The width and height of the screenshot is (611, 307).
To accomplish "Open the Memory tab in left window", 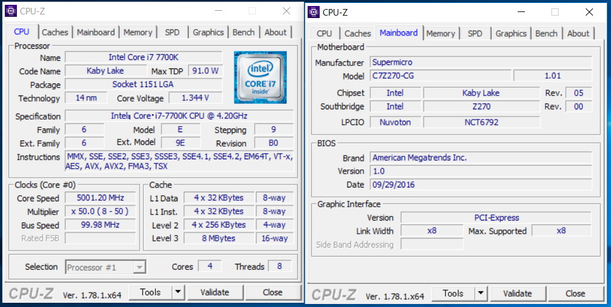I will click(138, 32).
